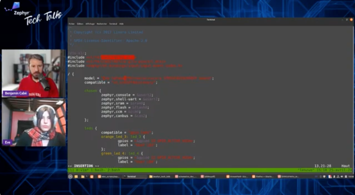Select Benjamin Cabé's webcam thumbnail
The width and height of the screenshot is (355, 195).
(33, 73)
